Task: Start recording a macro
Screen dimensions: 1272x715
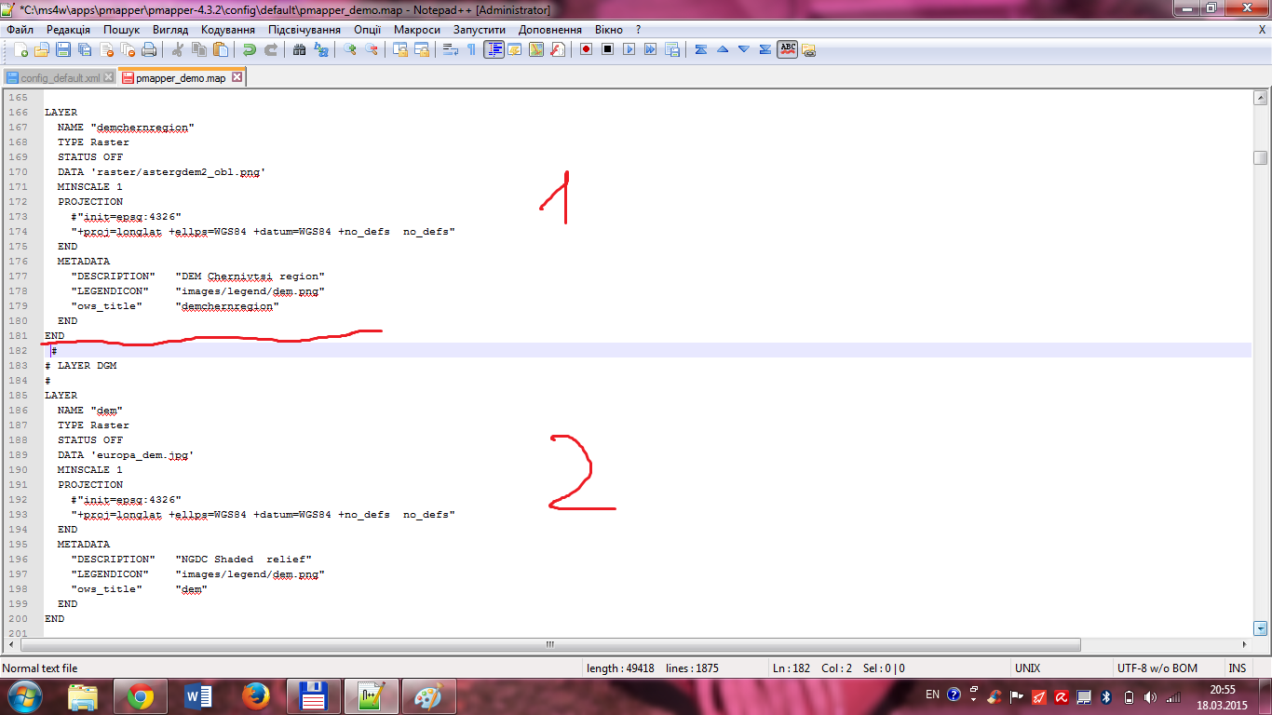Action: [x=585, y=49]
